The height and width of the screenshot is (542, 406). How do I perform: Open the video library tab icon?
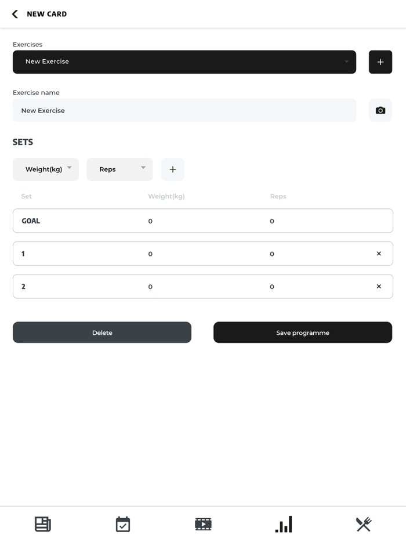point(203,525)
